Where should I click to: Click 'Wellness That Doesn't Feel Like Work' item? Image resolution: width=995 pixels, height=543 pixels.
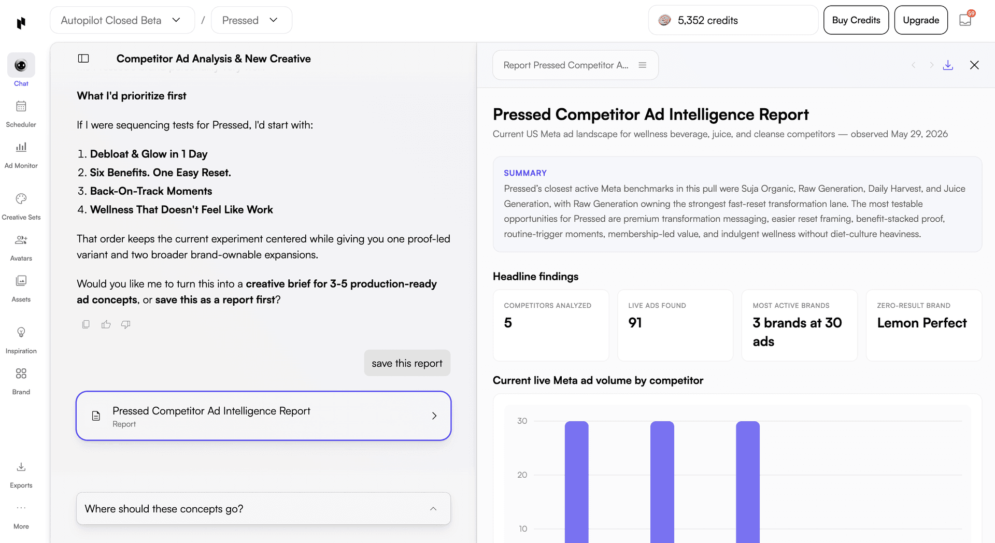pyautogui.click(x=181, y=210)
